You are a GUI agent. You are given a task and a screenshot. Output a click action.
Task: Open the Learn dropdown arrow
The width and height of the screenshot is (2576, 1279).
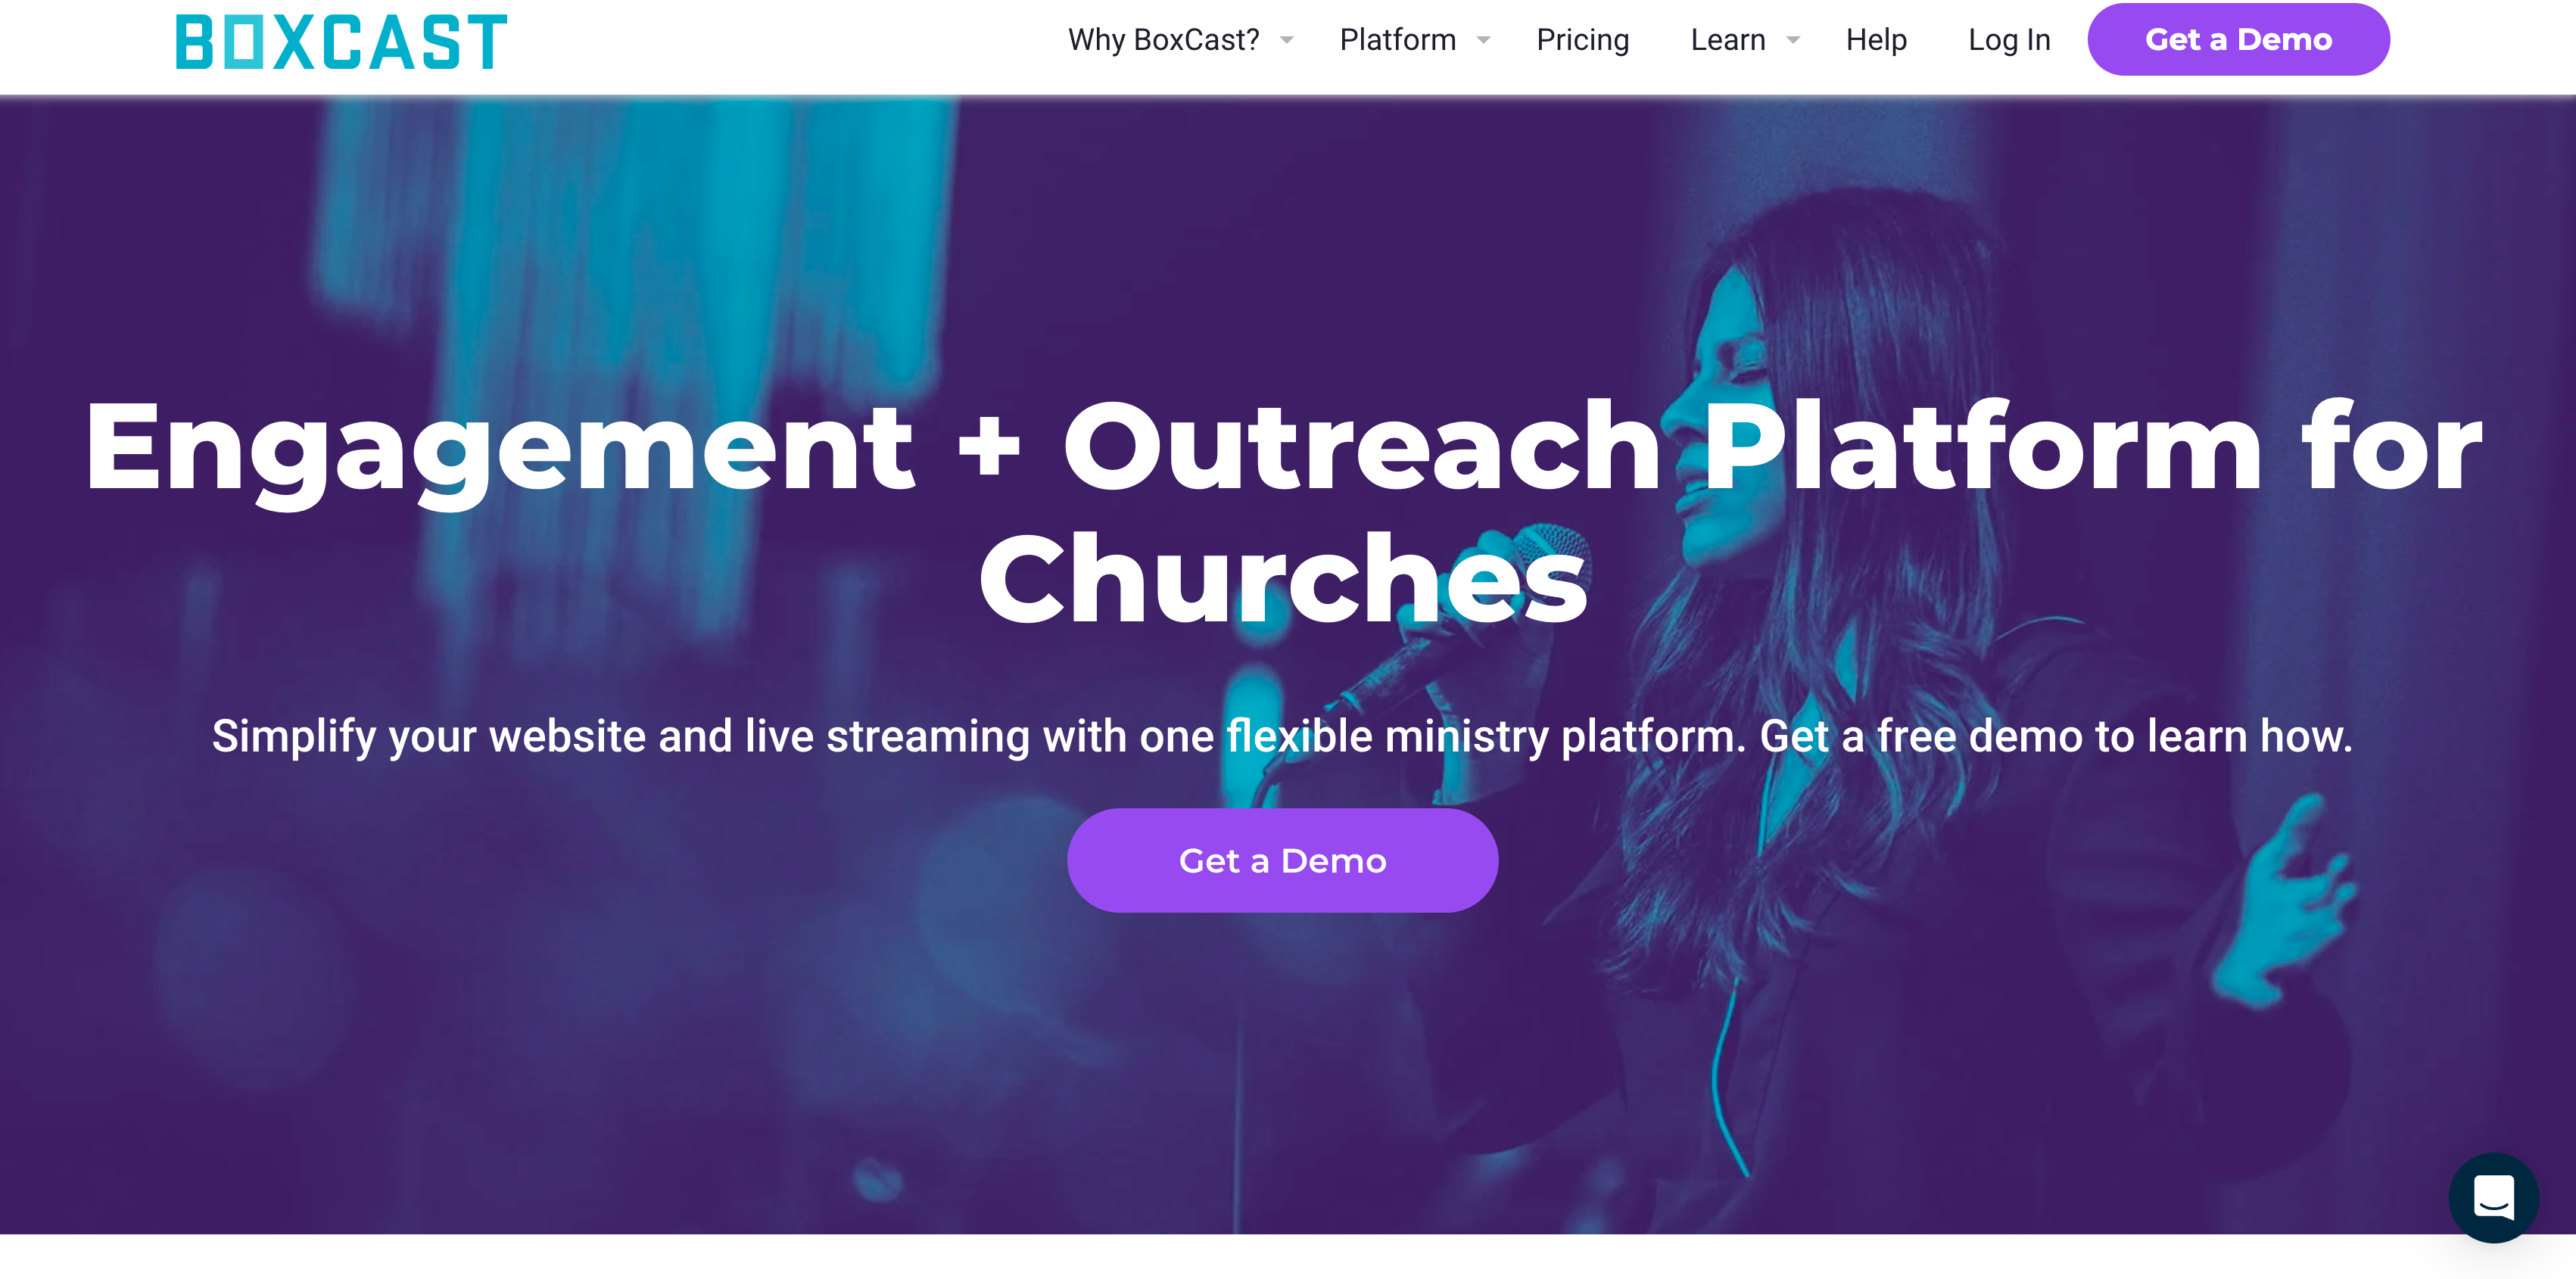(x=1793, y=40)
